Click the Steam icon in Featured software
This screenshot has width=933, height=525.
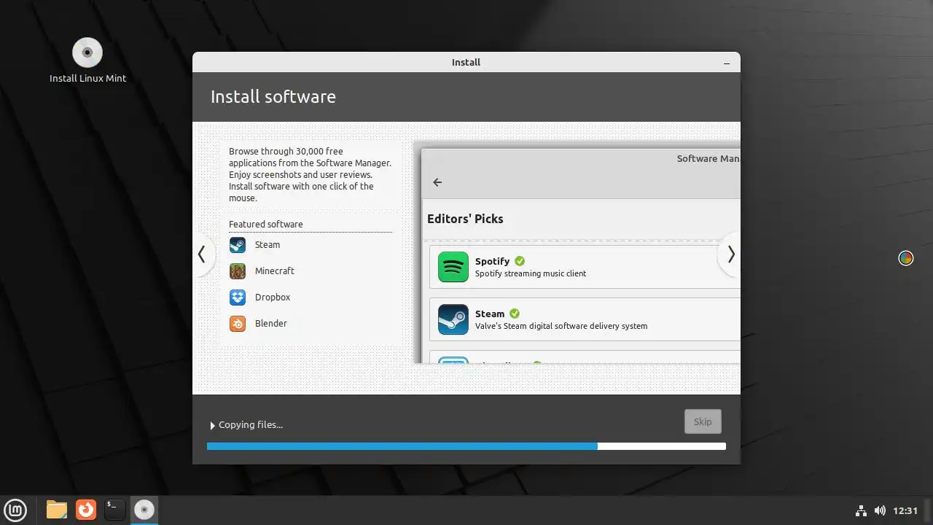(x=238, y=245)
